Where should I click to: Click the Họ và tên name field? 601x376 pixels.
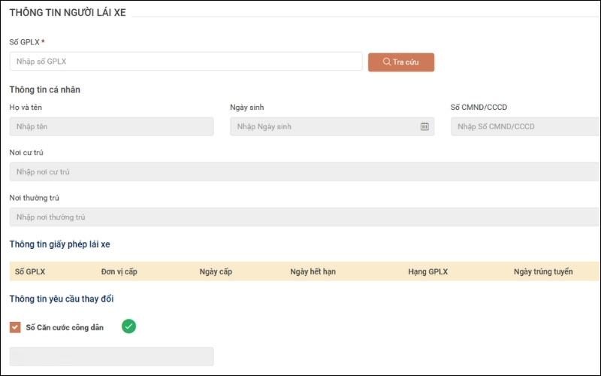111,126
